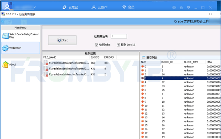This screenshot has height=139, width=221.
Task: Click the user avatar icon
Action: (x=7, y=6)
